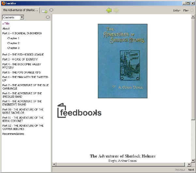This screenshot has height=173, width=196.
Task: Select Part 1 - A Scandal in Bohemia
Action: [22, 33]
